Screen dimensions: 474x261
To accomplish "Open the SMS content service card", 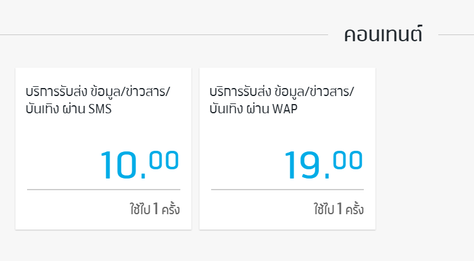I will coord(103,148).
